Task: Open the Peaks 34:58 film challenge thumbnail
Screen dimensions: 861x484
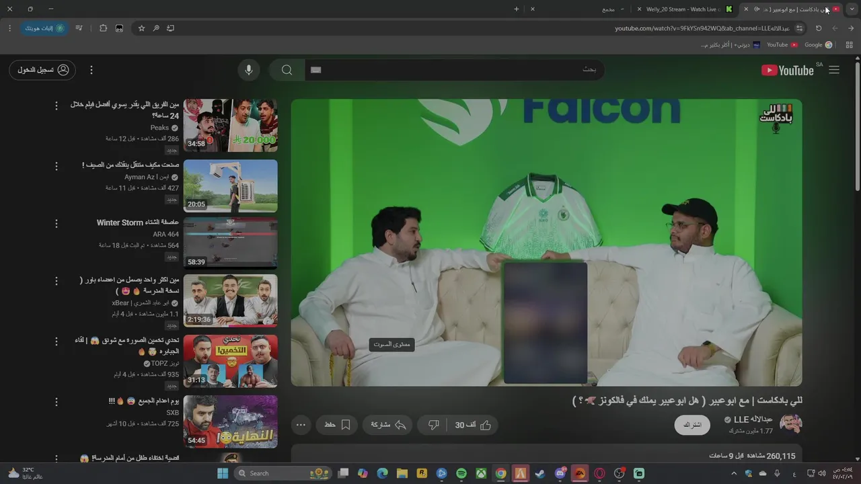Action: [x=230, y=126]
